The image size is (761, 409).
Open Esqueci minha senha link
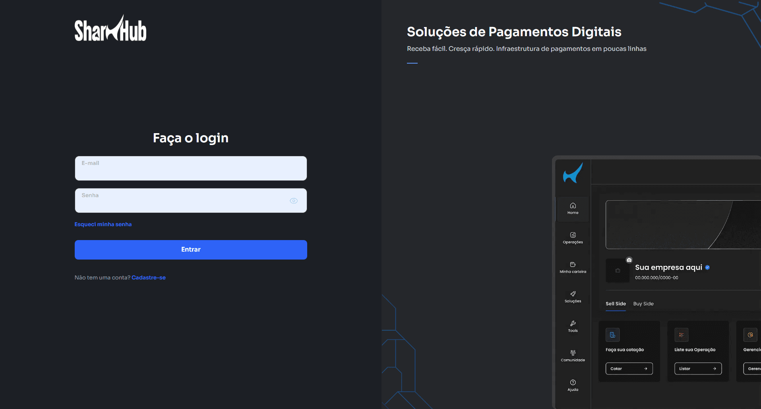pos(103,224)
